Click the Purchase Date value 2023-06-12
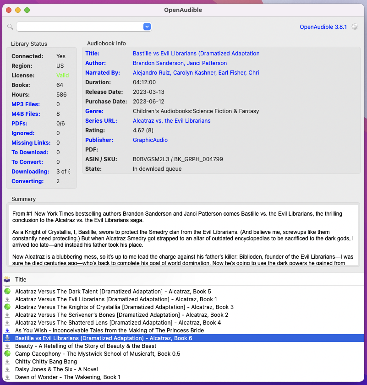 [x=149, y=102]
